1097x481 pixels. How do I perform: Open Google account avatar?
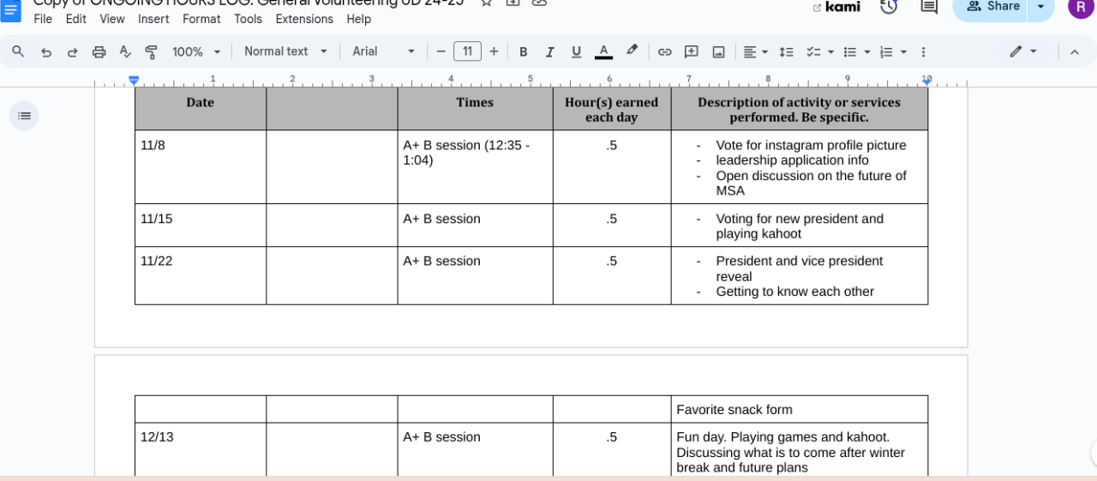[x=1081, y=7]
